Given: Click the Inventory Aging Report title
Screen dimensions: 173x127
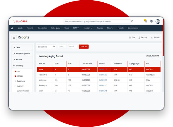Looking at the screenshot, I should pos(51,56).
